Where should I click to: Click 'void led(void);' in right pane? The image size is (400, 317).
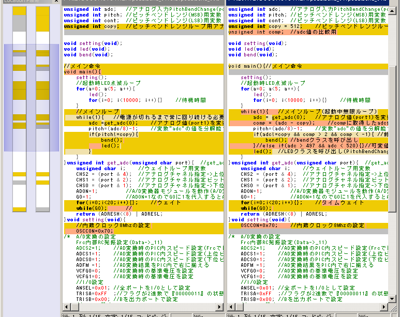251,49
